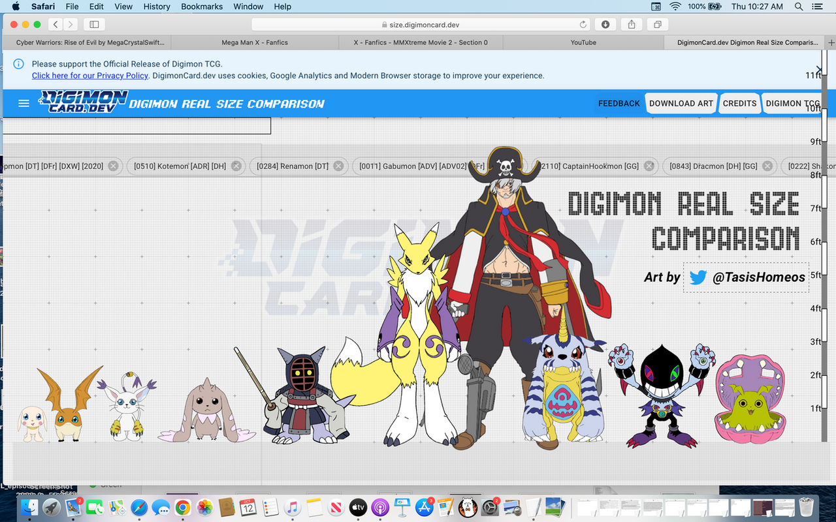Open Photos app from the Dock
Screen dimensions: 836x522
205,507
